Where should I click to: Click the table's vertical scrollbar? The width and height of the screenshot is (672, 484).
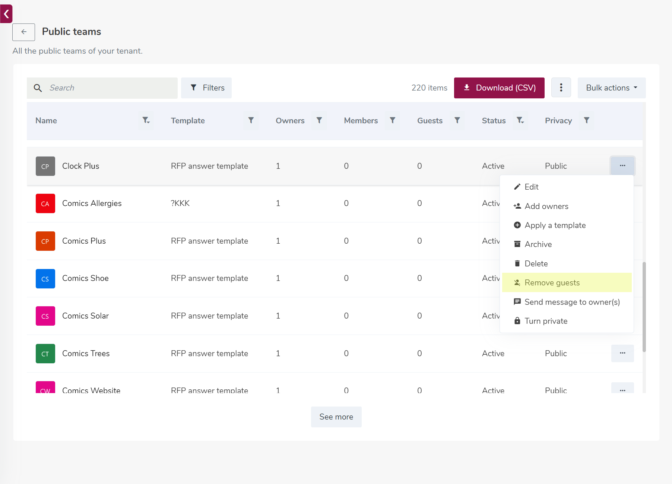point(644,307)
